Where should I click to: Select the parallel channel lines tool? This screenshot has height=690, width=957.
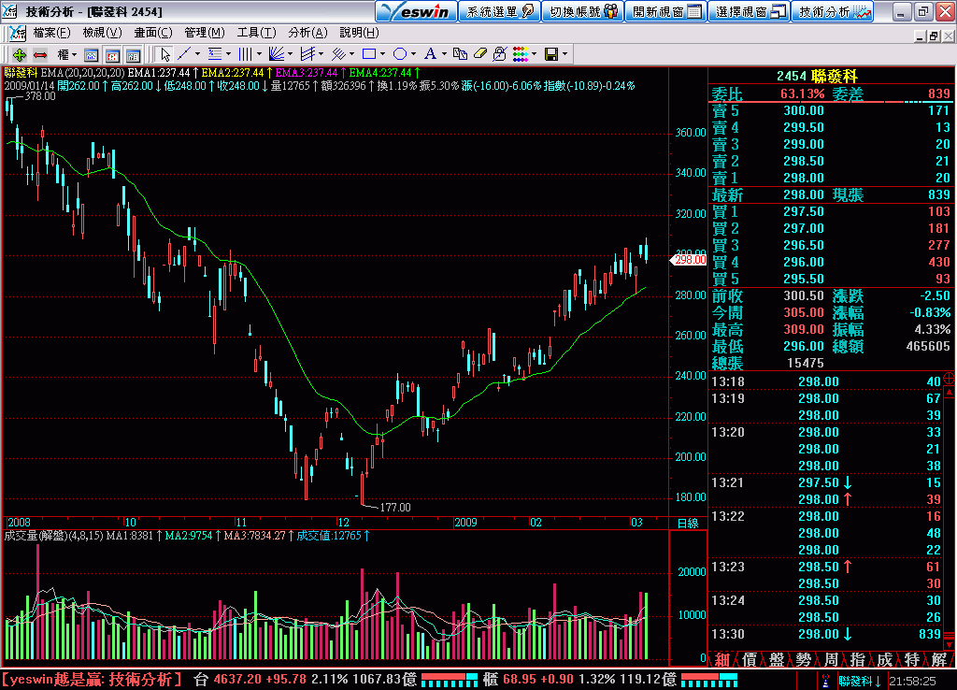[307, 54]
